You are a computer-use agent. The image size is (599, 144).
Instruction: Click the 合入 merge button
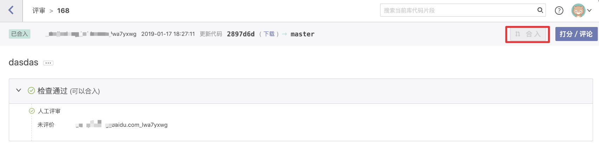tap(528, 34)
